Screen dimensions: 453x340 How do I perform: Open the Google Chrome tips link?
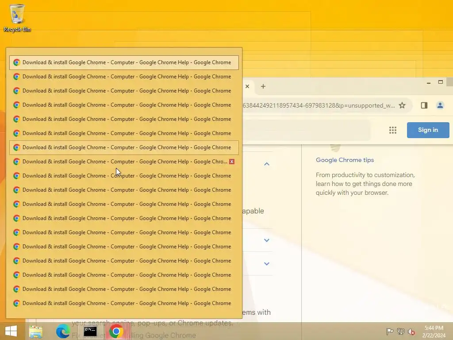click(345, 160)
